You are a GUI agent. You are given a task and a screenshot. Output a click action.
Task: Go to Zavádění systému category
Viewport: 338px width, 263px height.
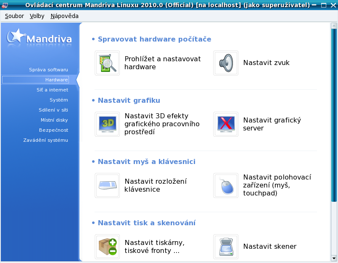pyautogui.click(x=45, y=140)
